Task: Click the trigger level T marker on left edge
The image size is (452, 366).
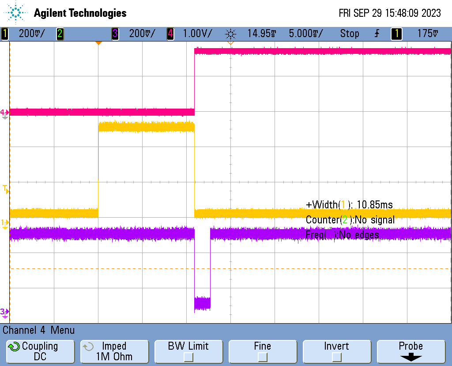Action: point(5,189)
